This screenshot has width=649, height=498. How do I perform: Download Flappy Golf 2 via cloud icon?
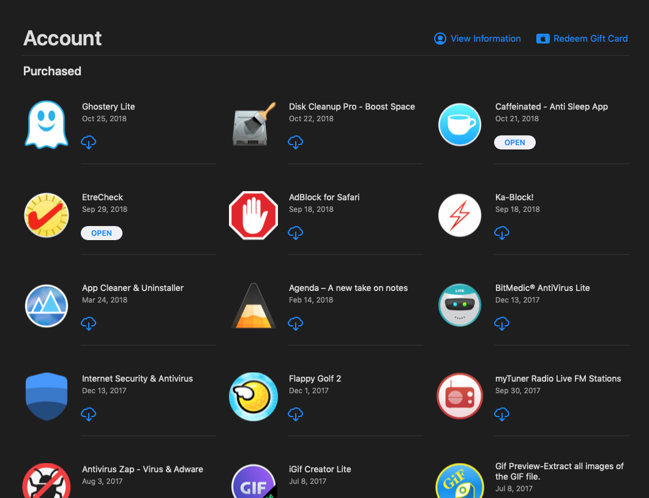296,414
